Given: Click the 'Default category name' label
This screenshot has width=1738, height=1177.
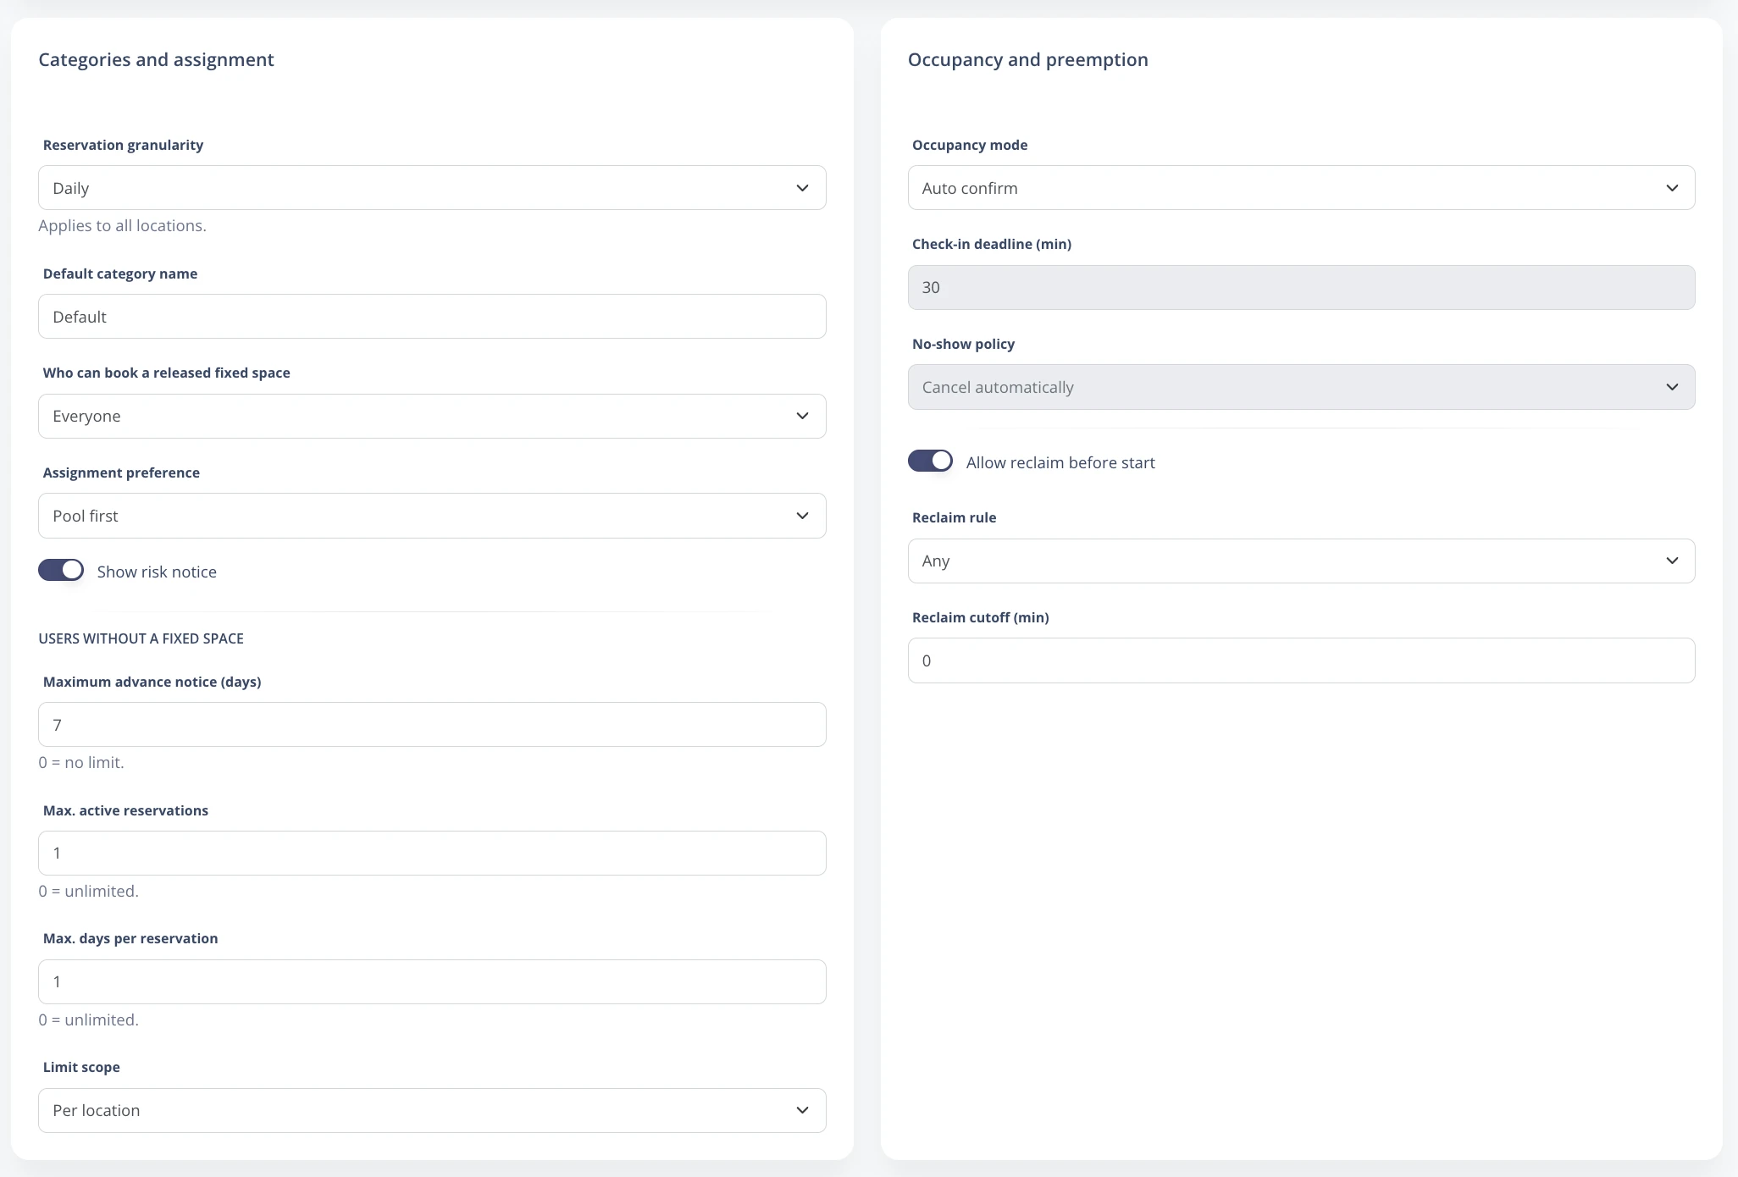Looking at the screenshot, I should 119,274.
